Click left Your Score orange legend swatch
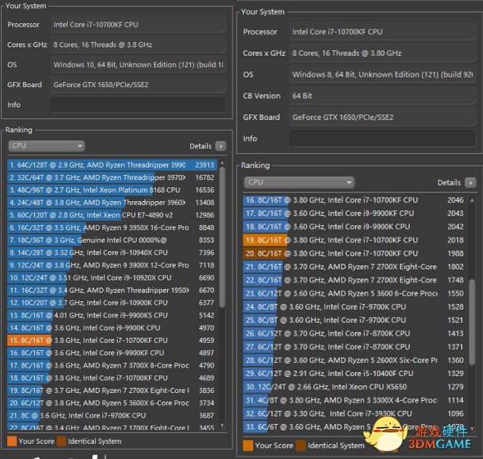 12,441
